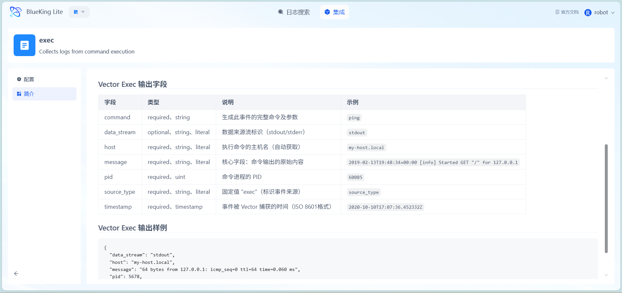Click the 'exec' title text
Screen dimensions: 622x293
pyautogui.click(x=46, y=40)
